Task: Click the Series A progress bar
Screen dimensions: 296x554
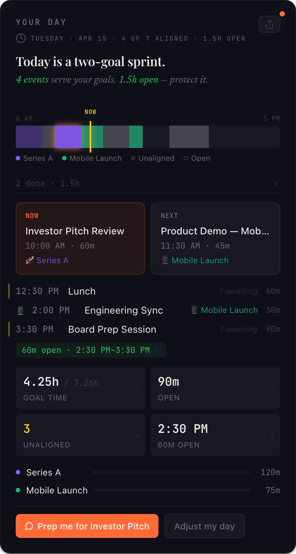Action: tap(171, 473)
